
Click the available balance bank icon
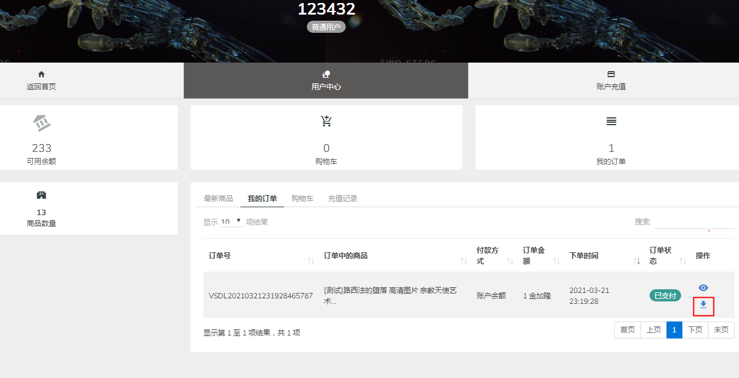41,123
